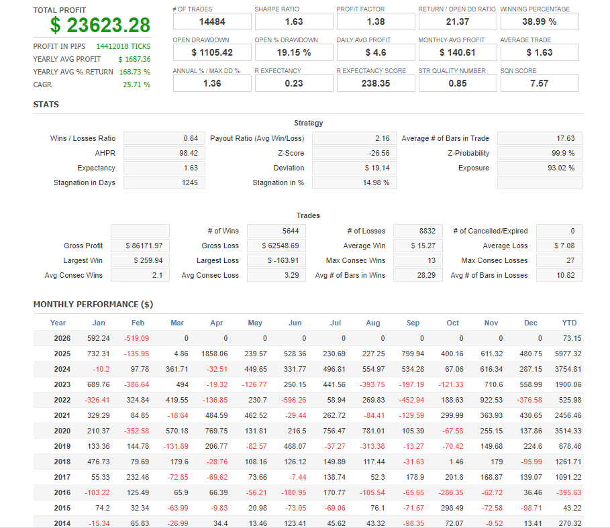
Task: Click the Stagnation in Days field 1245
Action: (x=164, y=182)
